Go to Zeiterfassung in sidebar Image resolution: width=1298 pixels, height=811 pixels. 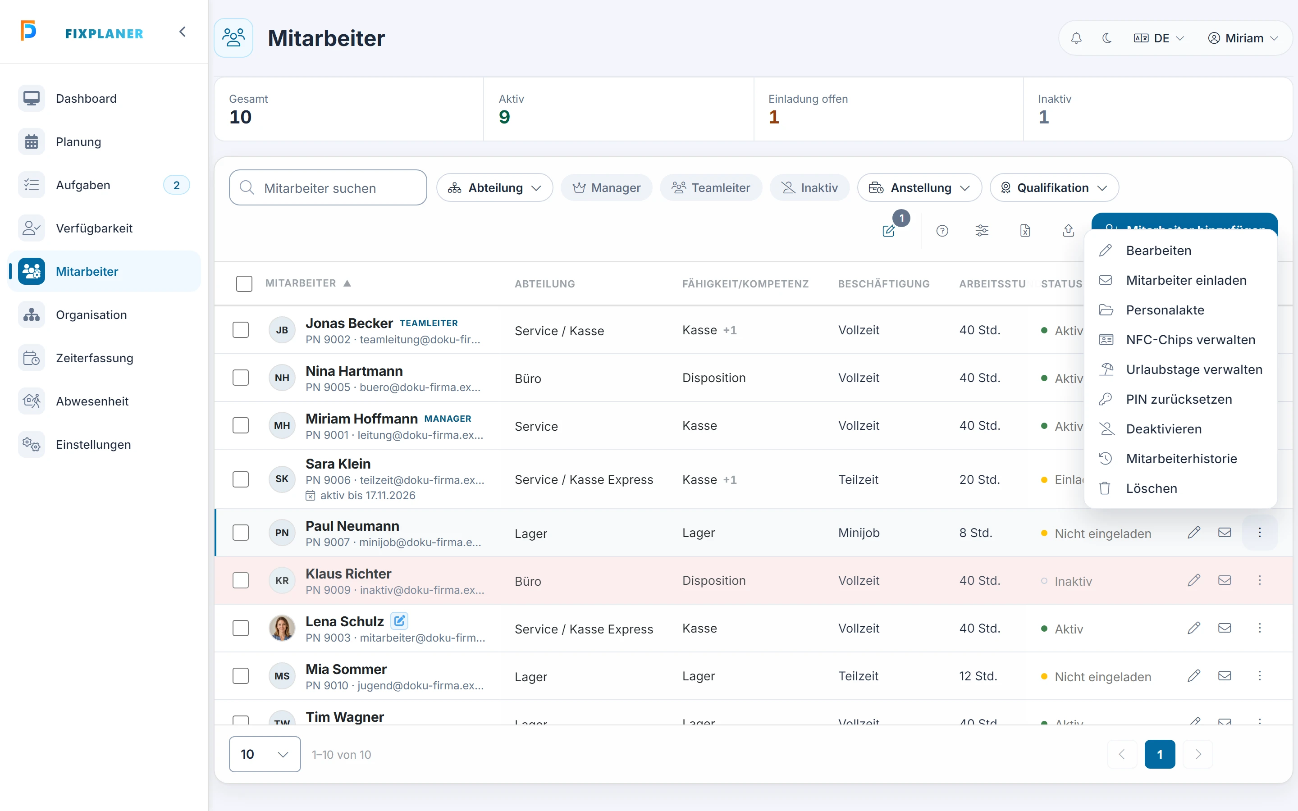coord(105,358)
